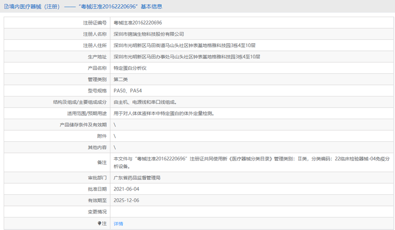Click the document icon beside 境内医疗器械 header

(x=7, y=6)
